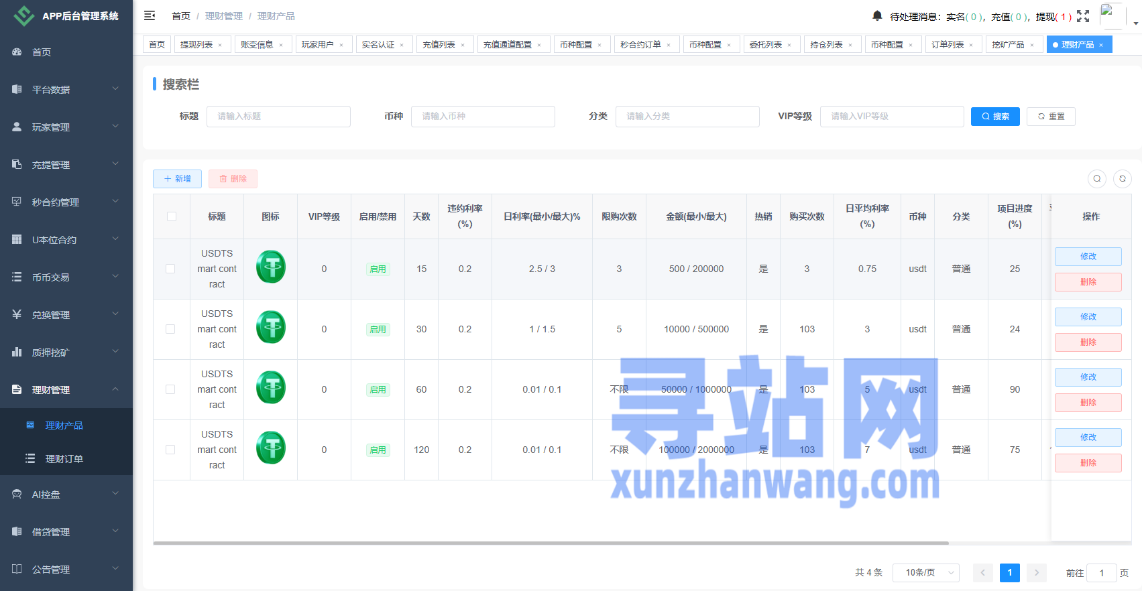Image resolution: width=1142 pixels, height=591 pixels.
Task: Check the checkbox for the 15-day product row
Action: (170, 269)
